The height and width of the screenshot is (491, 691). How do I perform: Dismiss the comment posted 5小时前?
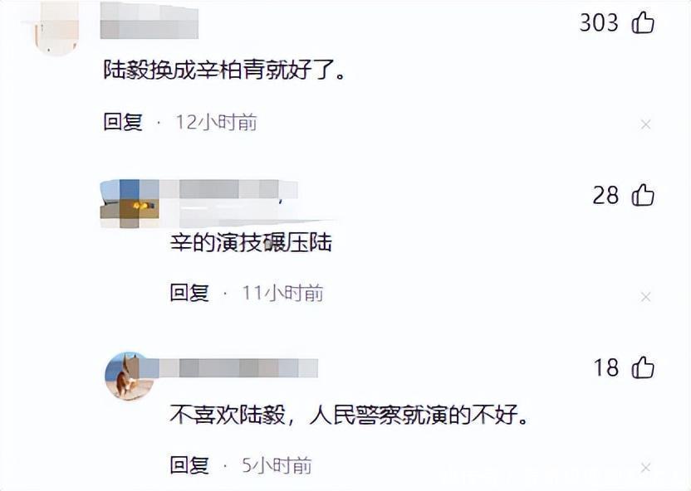click(x=645, y=468)
